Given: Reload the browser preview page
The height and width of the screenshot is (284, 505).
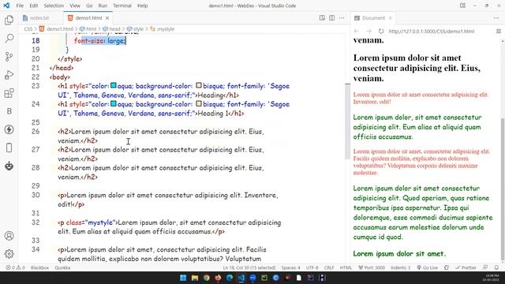Looking at the screenshot, I should click(x=381, y=32).
